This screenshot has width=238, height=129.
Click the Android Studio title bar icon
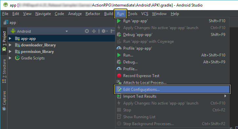point(6,5)
